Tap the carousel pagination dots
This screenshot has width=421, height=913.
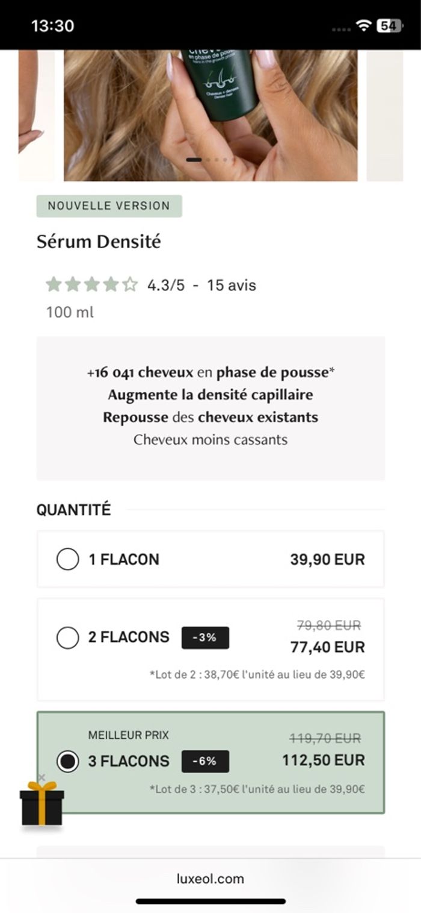[x=207, y=160]
